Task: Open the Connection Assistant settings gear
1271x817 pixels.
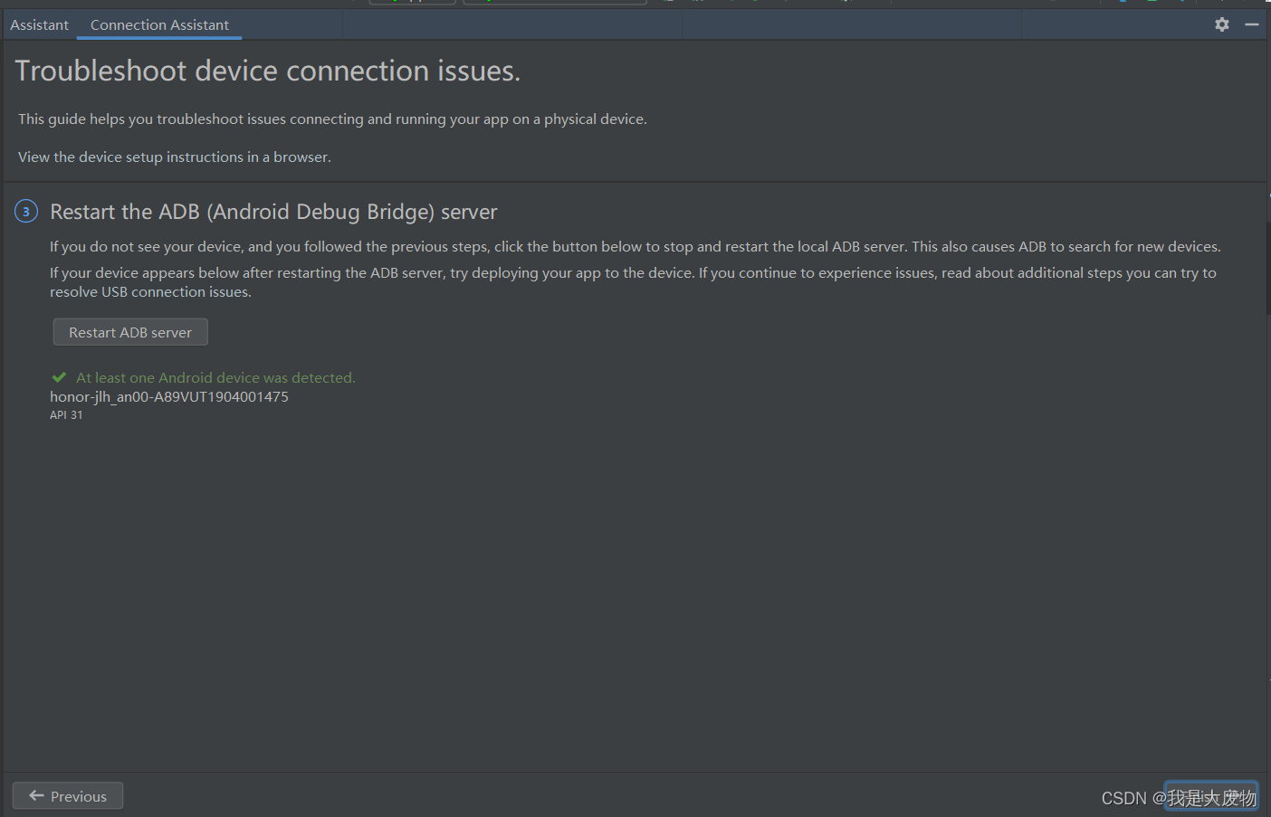Action: [x=1221, y=24]
